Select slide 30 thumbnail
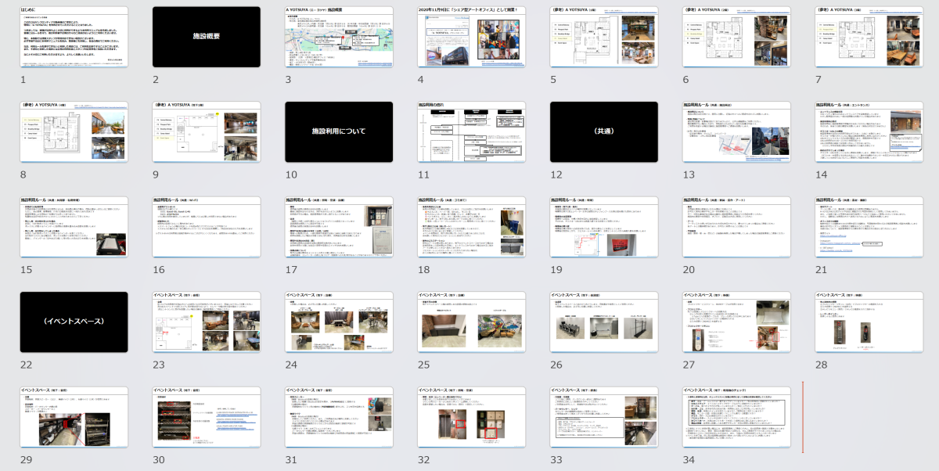939x471 pixels. pyautogui.click(x=206, y=417)
